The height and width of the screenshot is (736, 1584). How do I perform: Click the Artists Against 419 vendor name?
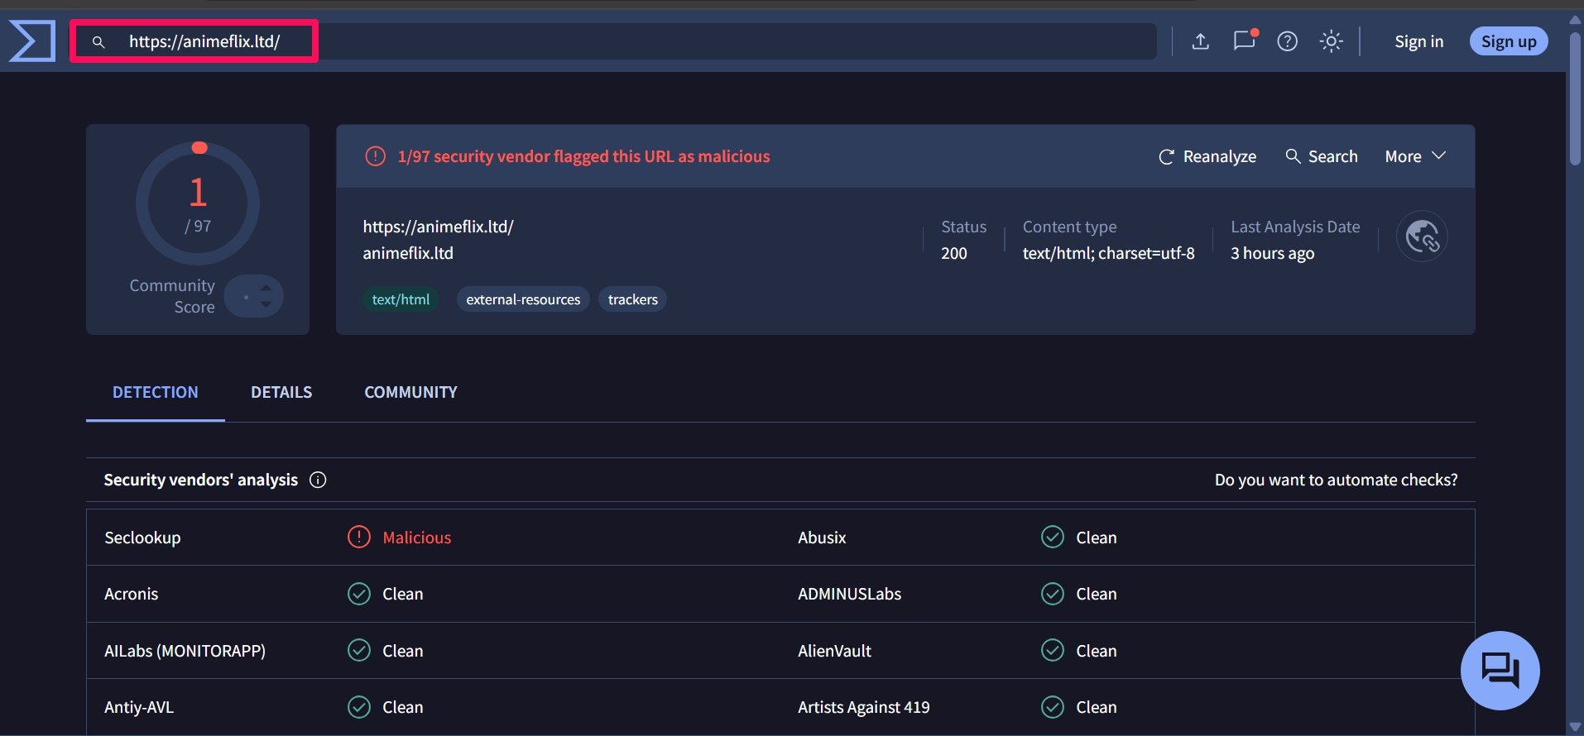click(x=863, y=707)
